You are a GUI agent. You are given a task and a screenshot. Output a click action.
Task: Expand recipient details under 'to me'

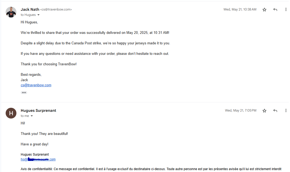point(32,116)
